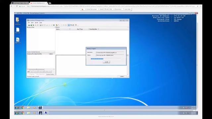Click the New button under Custom Content Sources
Viewport: 212px width, 119px height.
tap(28, 71)
